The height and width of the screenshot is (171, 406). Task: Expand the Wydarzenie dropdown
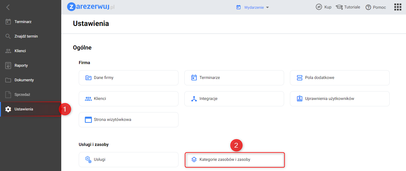(253, 7)
